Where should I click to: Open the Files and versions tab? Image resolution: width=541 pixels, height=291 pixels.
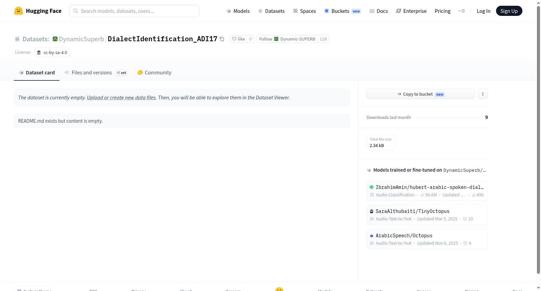[96, 73]
